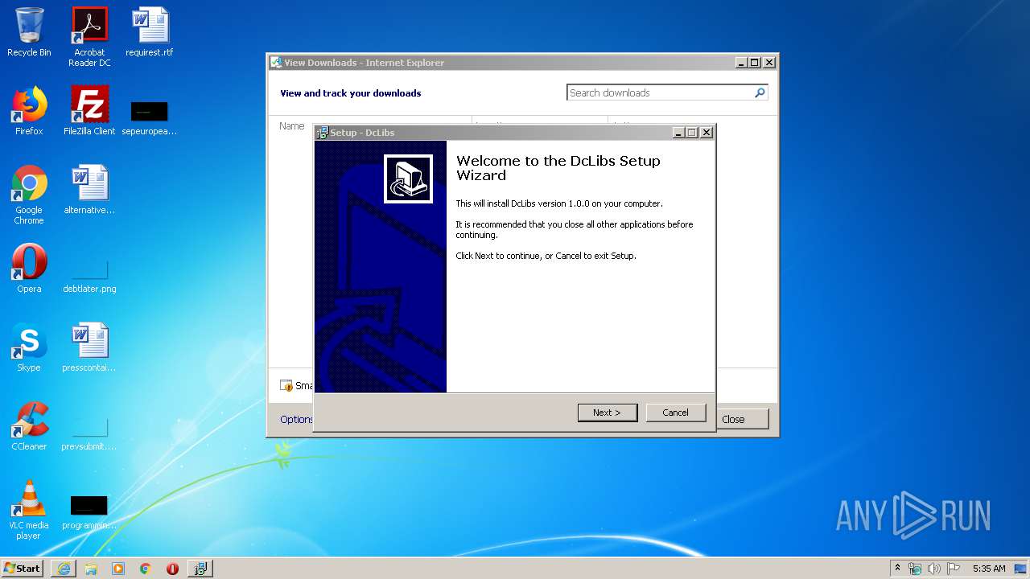Close the View Downloads window

coord(769,63)
